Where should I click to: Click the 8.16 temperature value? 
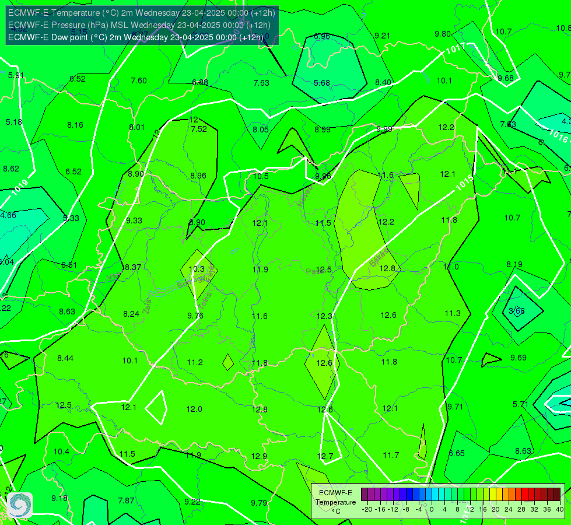(x=75, y=125)
